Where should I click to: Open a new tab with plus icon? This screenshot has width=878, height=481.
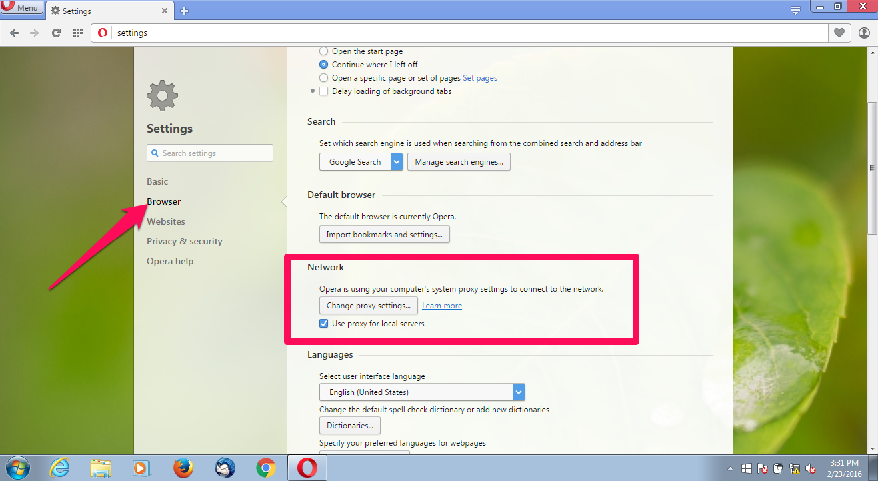[x=185, y=11]
